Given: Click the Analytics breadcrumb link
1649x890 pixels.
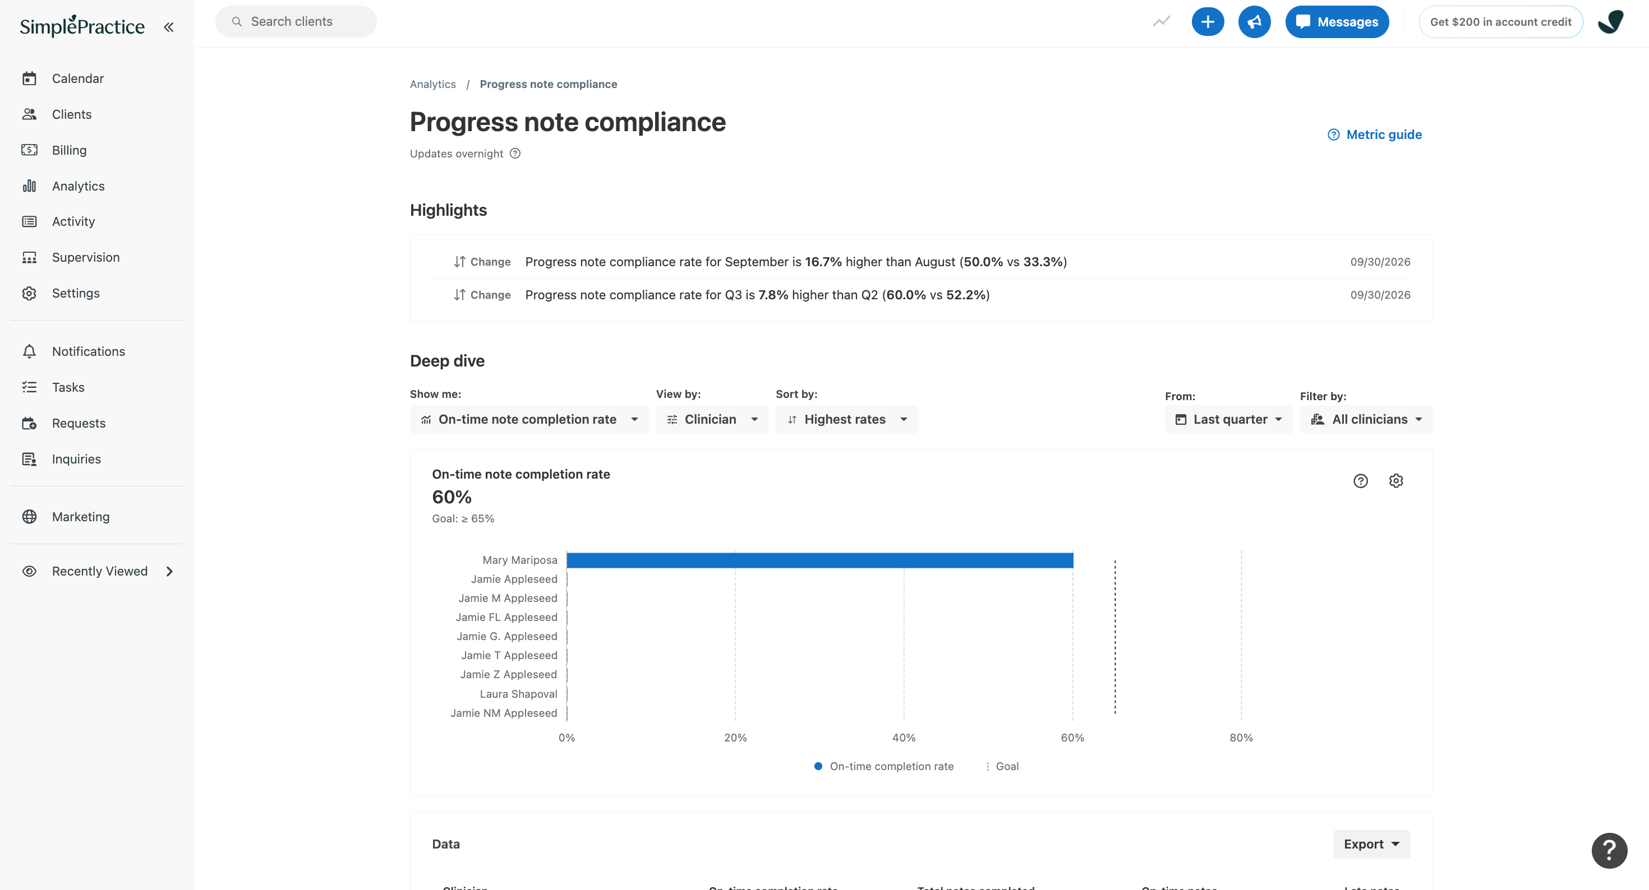Looking at the screenshot, I should (x=433, y=85).
